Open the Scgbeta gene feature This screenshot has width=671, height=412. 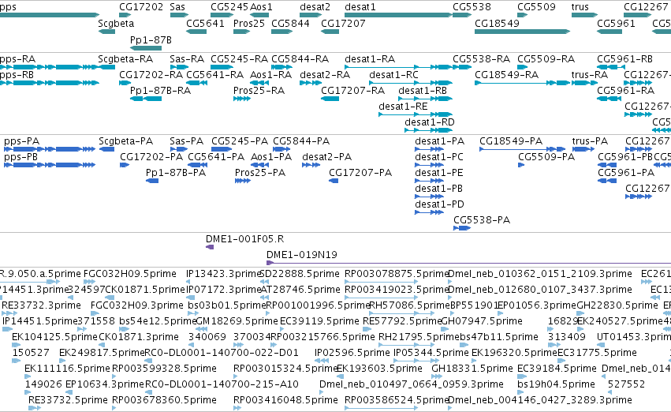click(x=106, y=32)
